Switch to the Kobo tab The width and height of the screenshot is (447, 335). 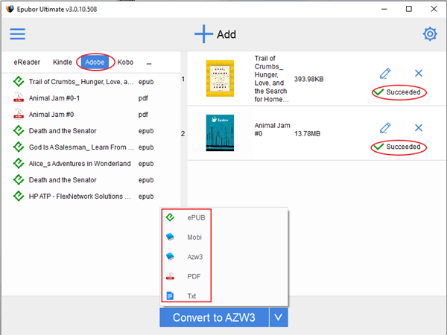[x=125, y=62]
